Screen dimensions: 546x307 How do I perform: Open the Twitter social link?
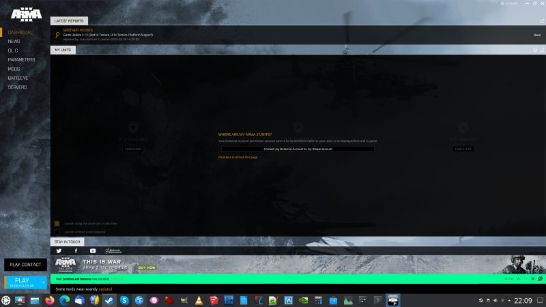pos(59,251)
